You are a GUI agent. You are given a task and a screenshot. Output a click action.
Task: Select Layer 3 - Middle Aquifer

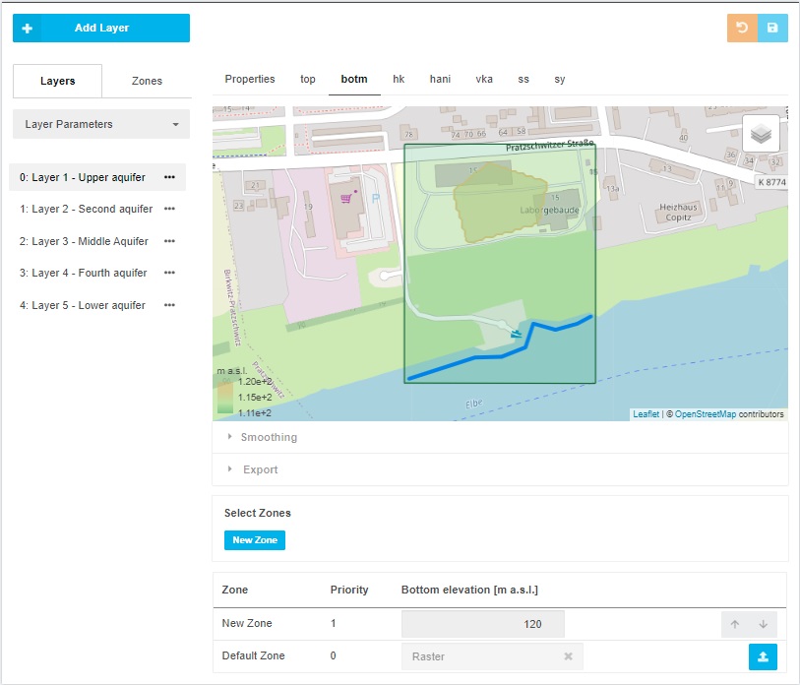pyautogui.click(x=85, y=241)
